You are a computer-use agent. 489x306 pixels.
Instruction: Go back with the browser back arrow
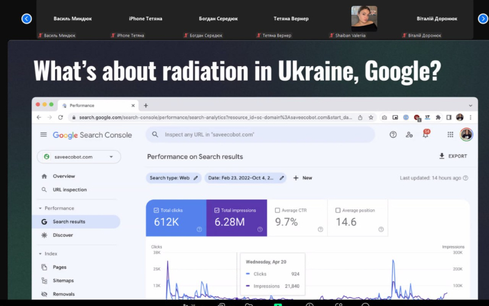pyautogui.click(x=39, y=118)
